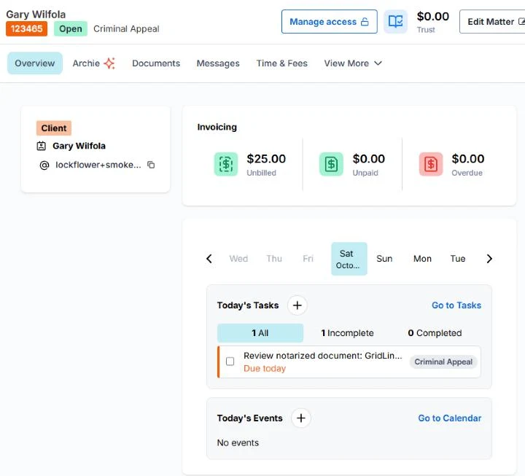525x476 pixels.
Task: Click the Gary Wilfola matter title
Action: (x=36, y=15)
